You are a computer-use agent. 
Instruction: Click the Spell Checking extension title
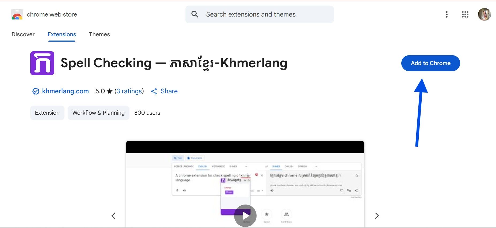pos(174,63)
